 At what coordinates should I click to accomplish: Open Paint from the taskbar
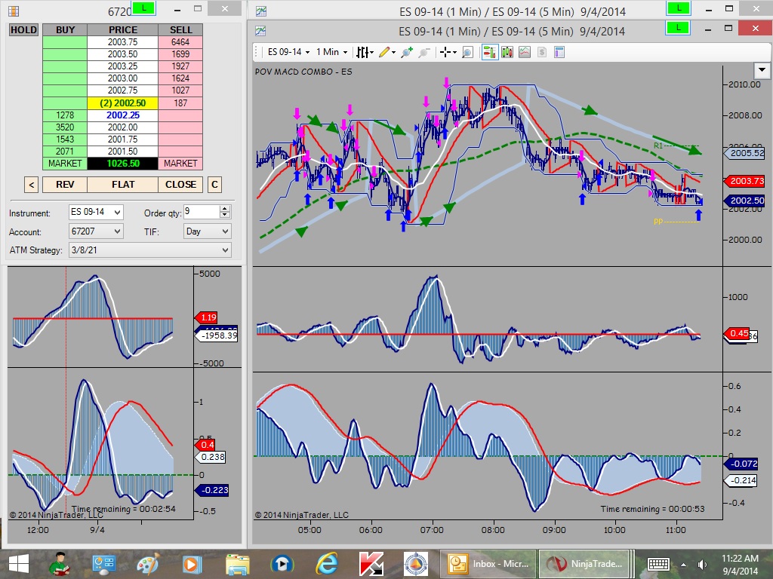[x=149, y=564]
